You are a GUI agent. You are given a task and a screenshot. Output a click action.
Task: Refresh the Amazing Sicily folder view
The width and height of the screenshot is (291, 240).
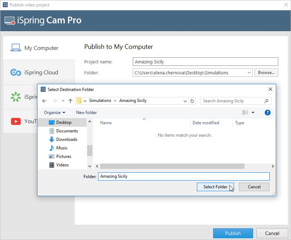click(192, 101)
